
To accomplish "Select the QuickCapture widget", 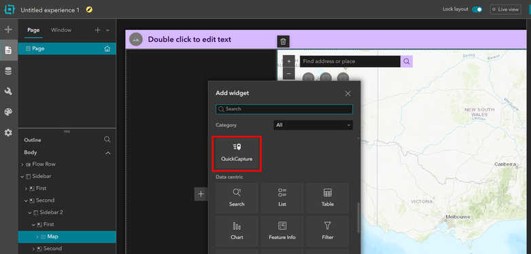I will pyautogui.click(x=237, y=153).
